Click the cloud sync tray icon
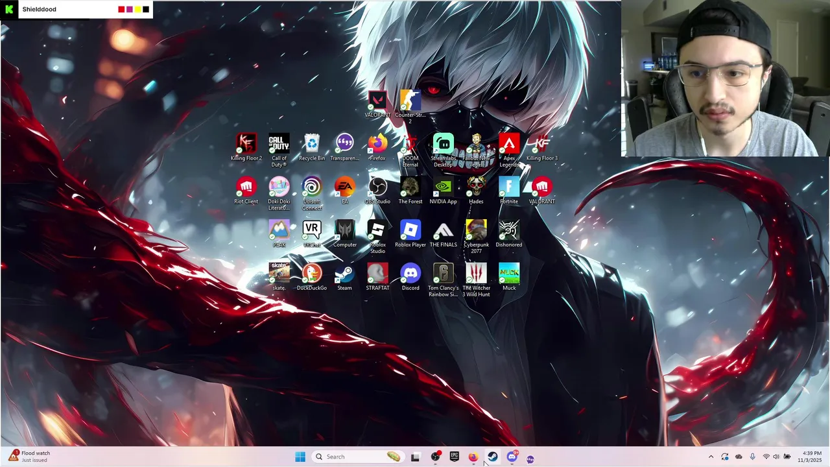Viewport: 830px width, 467px height. tap(739, 457)
